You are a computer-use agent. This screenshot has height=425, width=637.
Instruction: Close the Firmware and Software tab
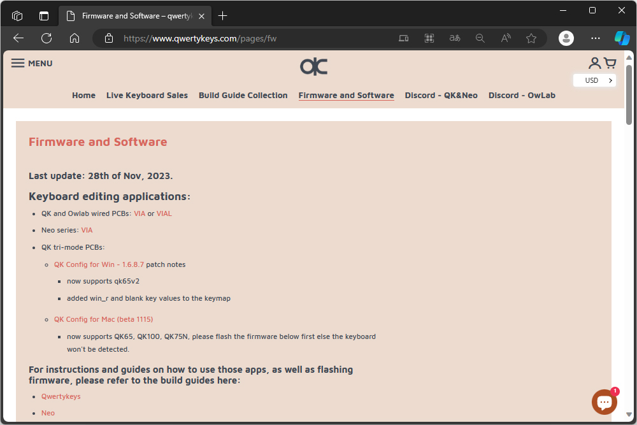201,17
